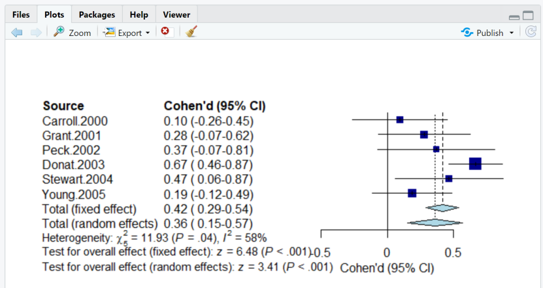Screen dimensions: 543x288
Task: Expand the Publish dropdown arrow
Action: [511, 33]
